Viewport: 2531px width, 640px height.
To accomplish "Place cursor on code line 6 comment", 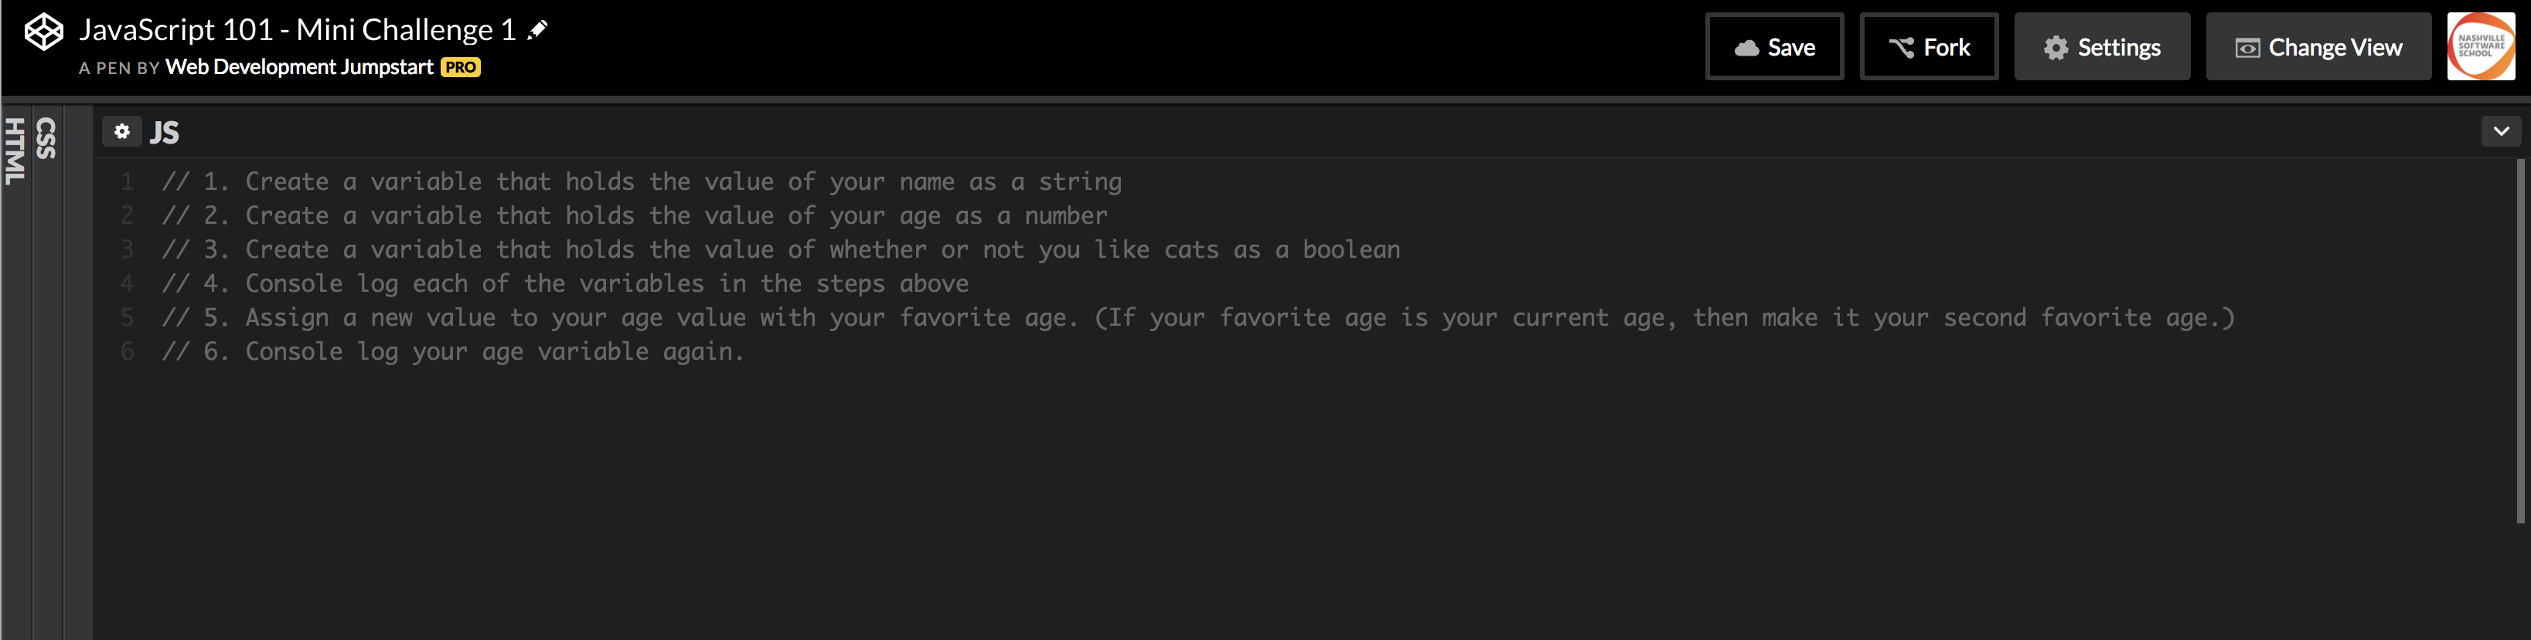I will pyautogui.click(x=453, y=351).
